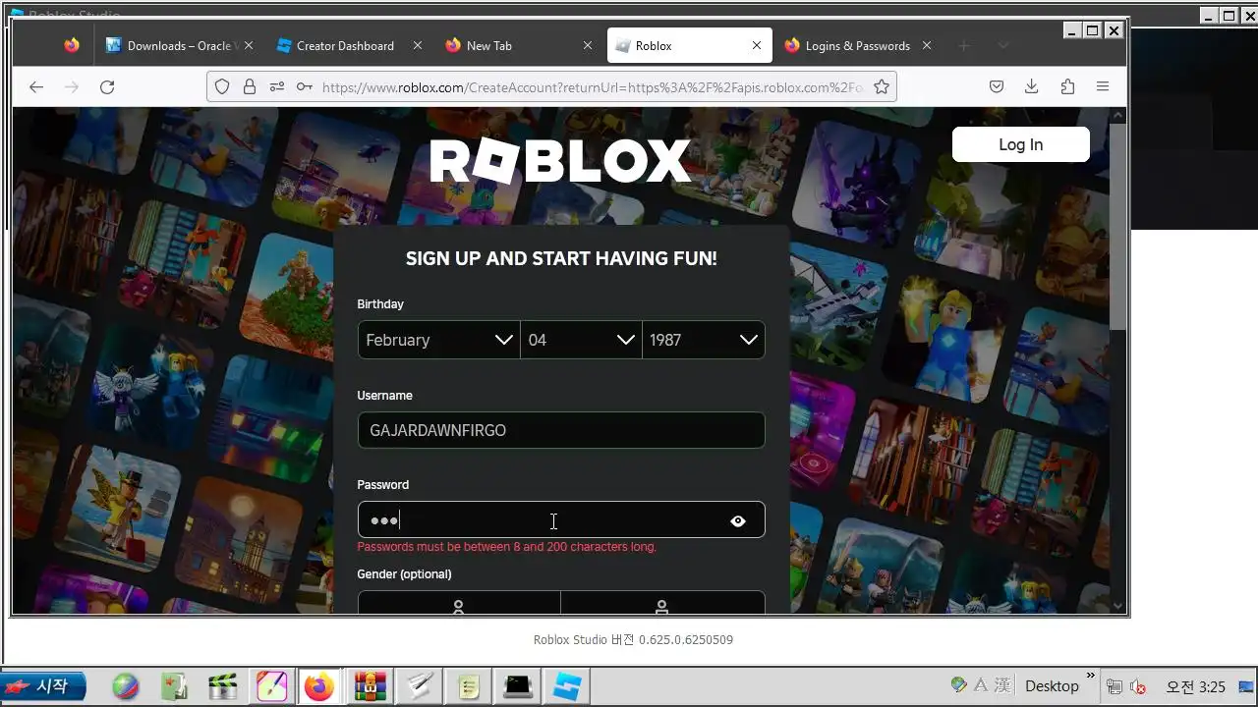The width and height of the screenshot is (1258, 707).
Task: Bookmark this page with the star icon
Action: click(x=882, y=86)
